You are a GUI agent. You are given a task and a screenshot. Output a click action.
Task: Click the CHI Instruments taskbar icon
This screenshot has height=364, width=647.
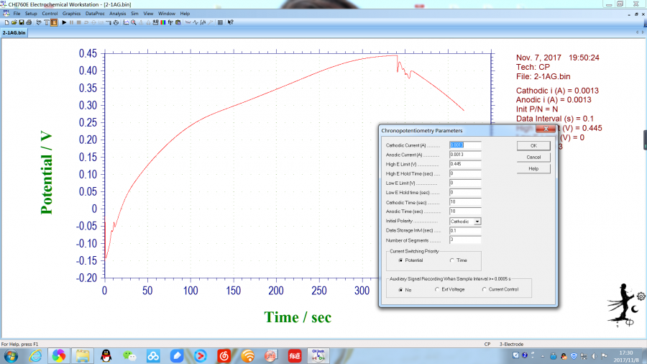(318, 356)
